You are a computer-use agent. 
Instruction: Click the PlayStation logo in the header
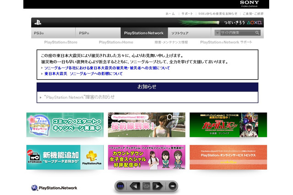coord(38,22)
